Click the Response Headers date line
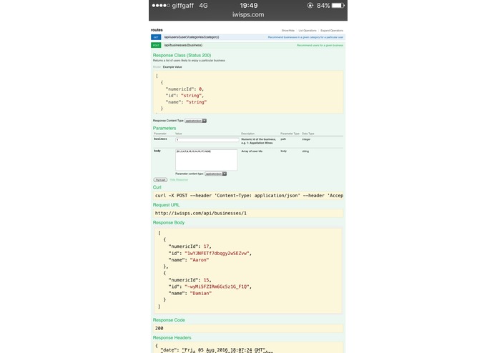This screenshot has width=497, height=353. pyautogui.click(x=212, y=350)
